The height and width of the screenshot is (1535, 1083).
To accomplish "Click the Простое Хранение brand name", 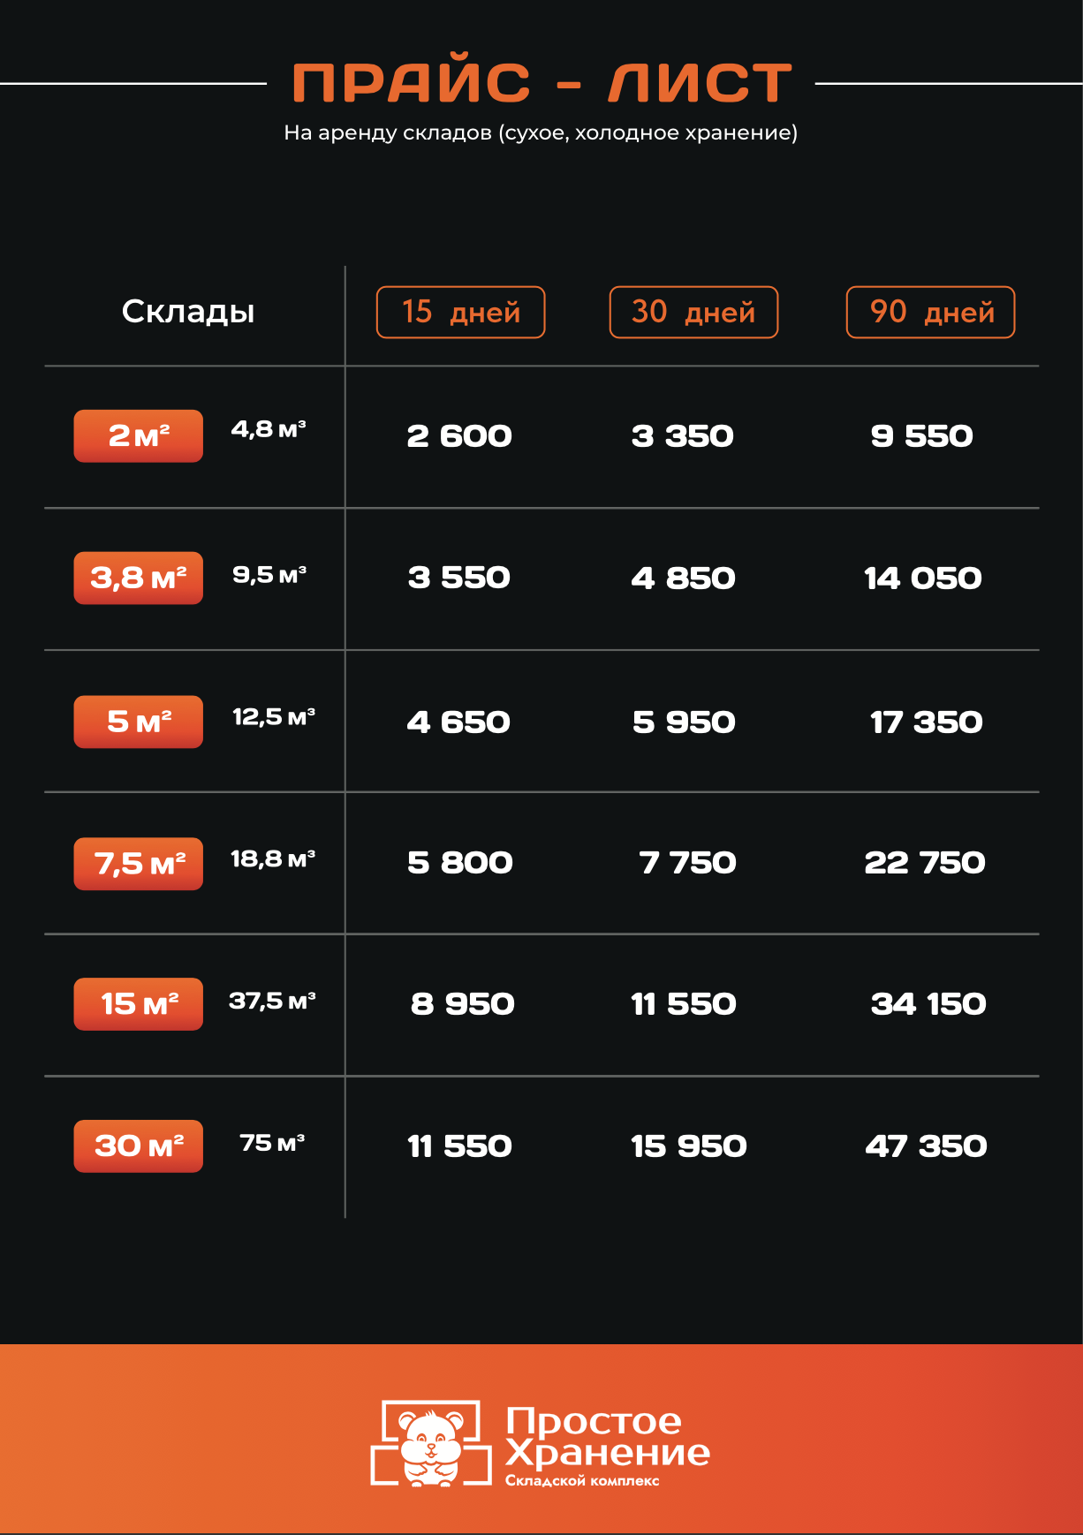I will pyautogui.click(x=608, y=1437).
